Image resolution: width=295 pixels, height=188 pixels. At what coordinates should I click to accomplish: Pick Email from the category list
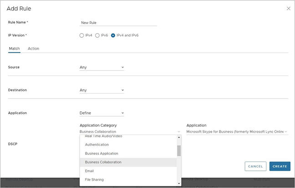coord(90,171)
